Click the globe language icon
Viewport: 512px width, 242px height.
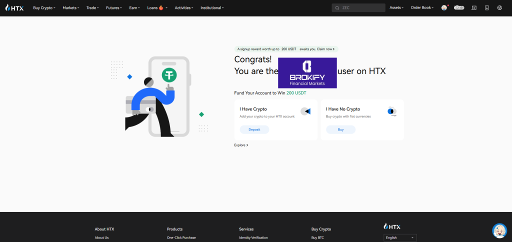(x=499, y=8)
